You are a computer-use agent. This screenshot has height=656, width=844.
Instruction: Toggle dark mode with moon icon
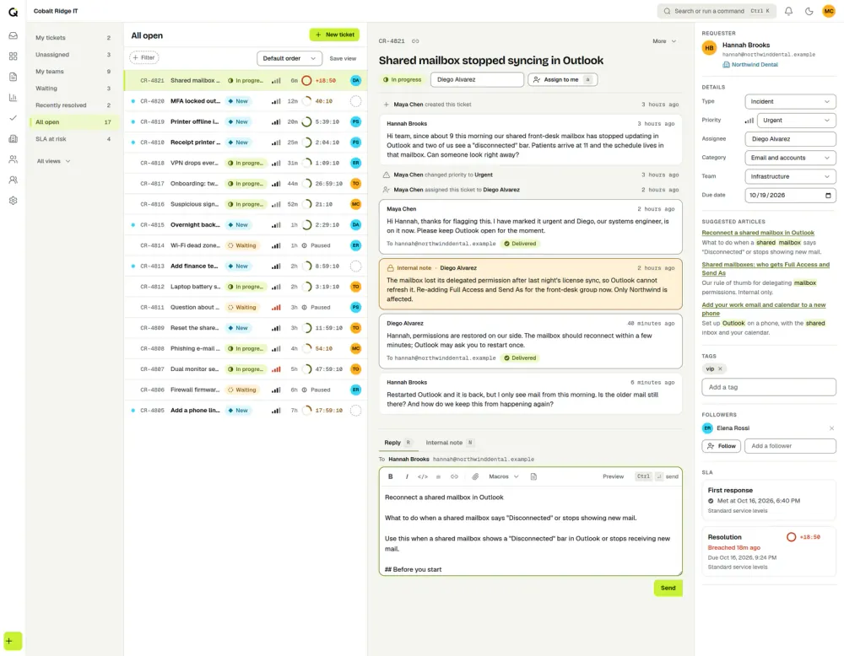809,11
